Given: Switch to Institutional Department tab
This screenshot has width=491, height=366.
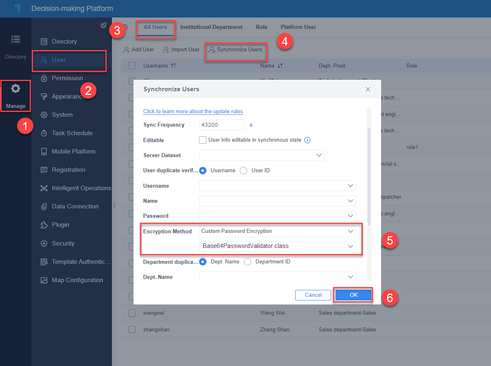Looking at the screenshot, I should click(x=211, y=27).
